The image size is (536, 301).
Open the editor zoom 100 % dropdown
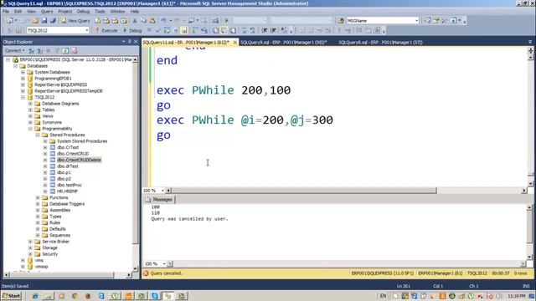point(162,191)
